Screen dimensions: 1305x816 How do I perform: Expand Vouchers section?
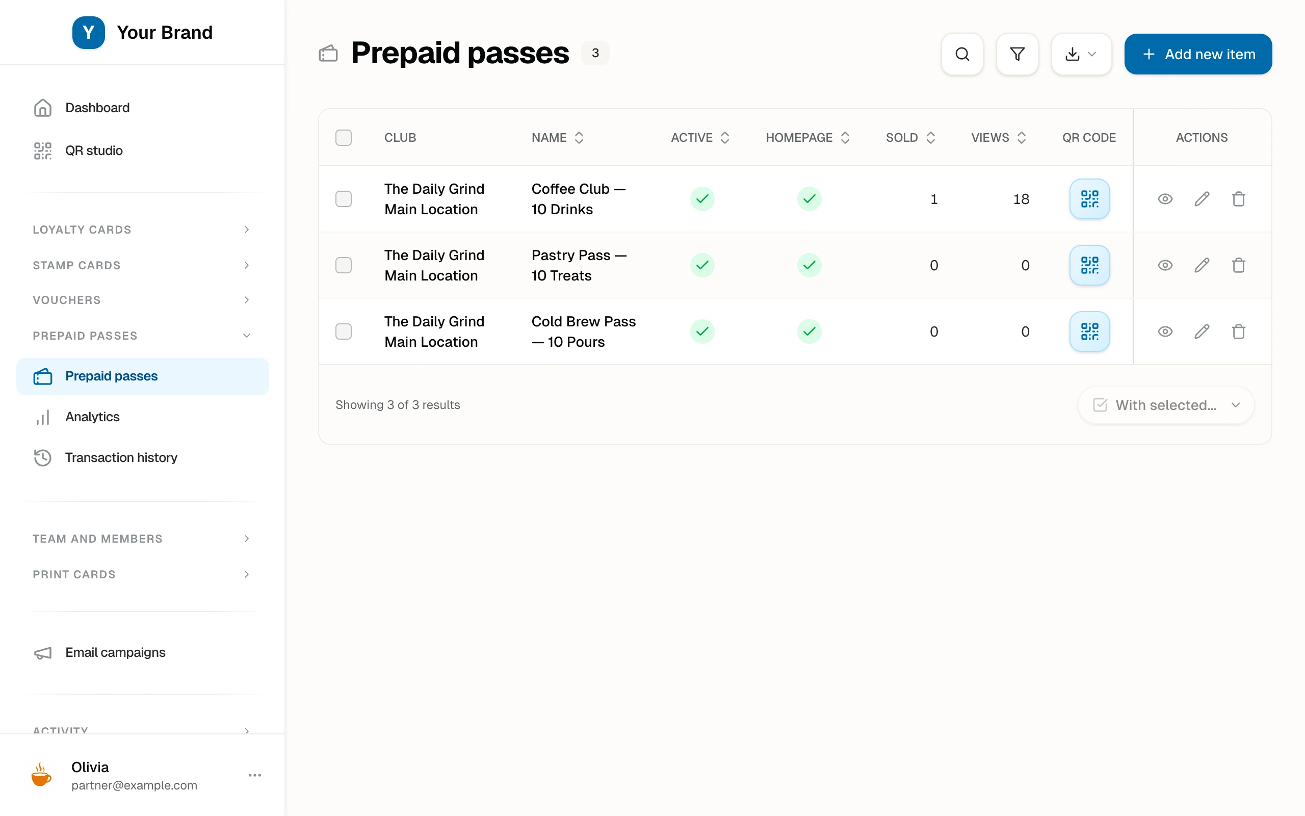[142, 299]
